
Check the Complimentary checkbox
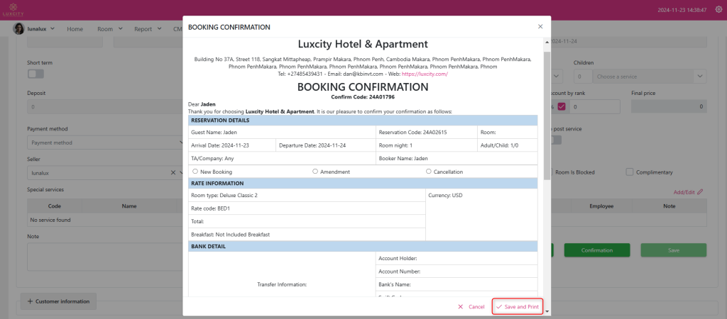[x=629, y=172]
